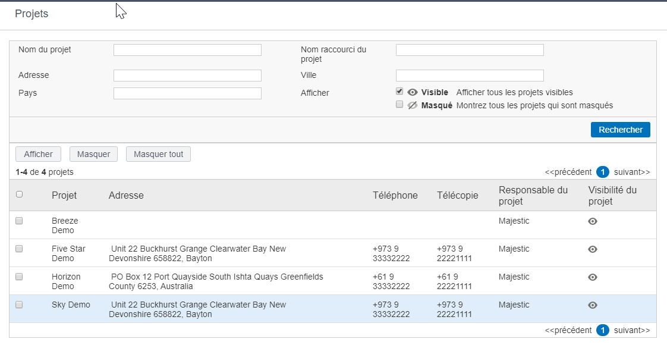Click top <<précédent pagination link
667x345 pixels.
pos(568,172)
